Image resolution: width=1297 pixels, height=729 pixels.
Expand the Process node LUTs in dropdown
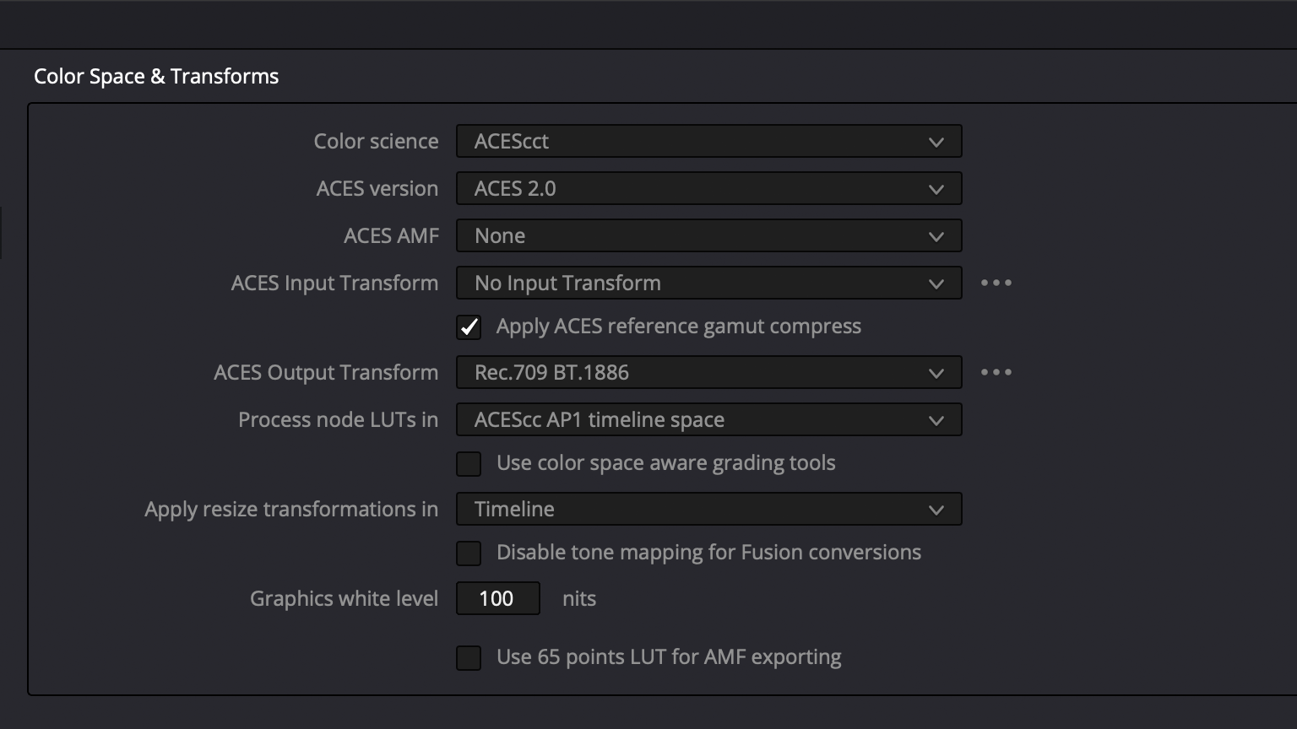(x=708, y=420)
